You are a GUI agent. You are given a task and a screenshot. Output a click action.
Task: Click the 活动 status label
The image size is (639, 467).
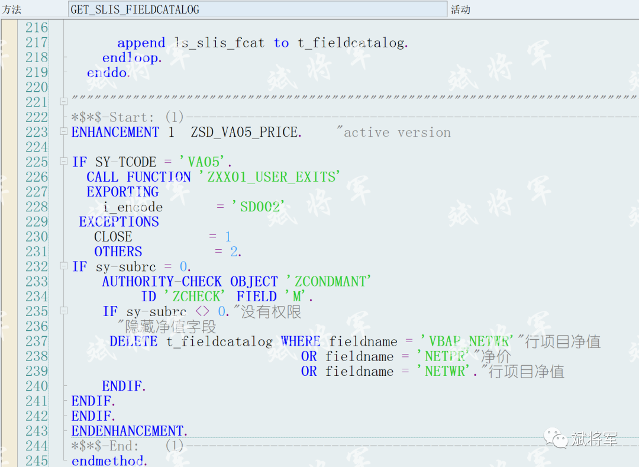click(x=461, y=9)
